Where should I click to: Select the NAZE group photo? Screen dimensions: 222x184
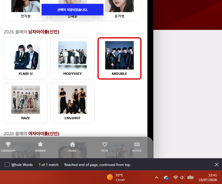[x=26, y=100]
